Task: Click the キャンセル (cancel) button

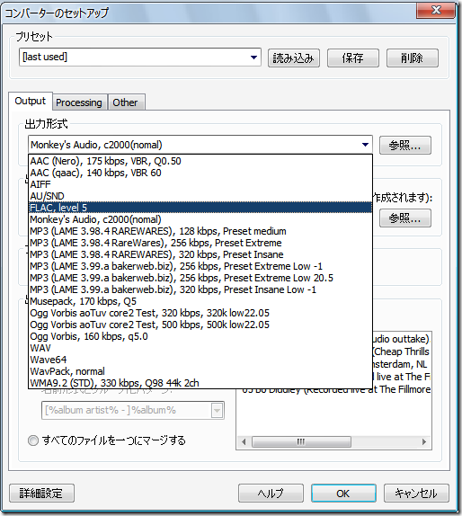Action: [416, 494]
